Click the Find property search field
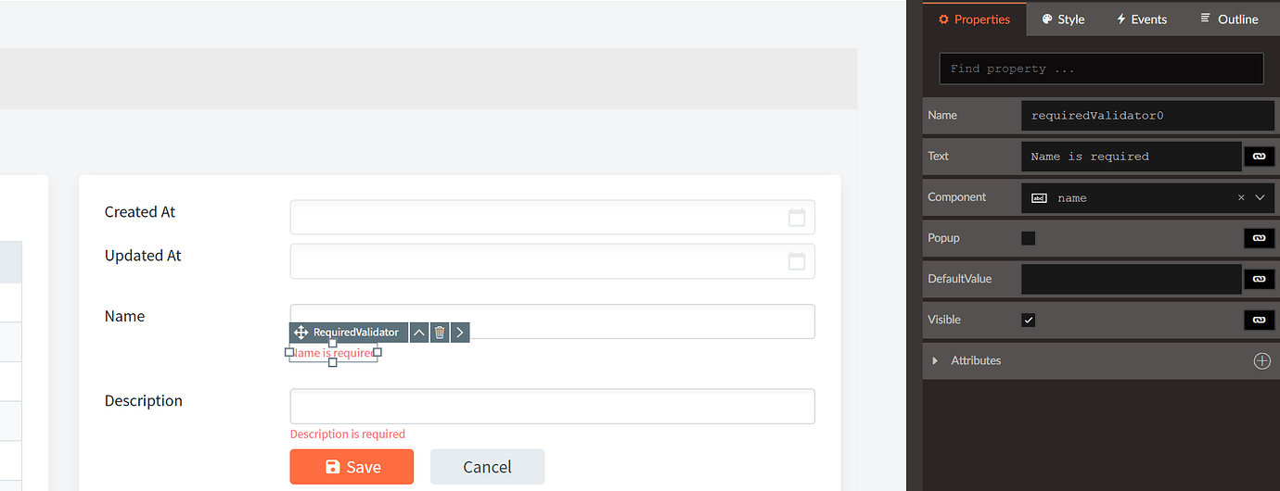Viewport: 1280px width, 491px height. click(x=1101, y=69)
